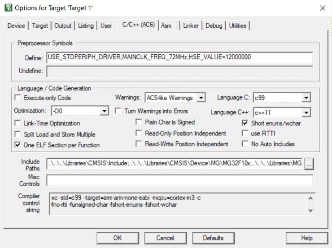Screen dimensions: 332x248
Task: Reset settings with Defaults button
Action: pyautogui.click(x=213, y=238)
